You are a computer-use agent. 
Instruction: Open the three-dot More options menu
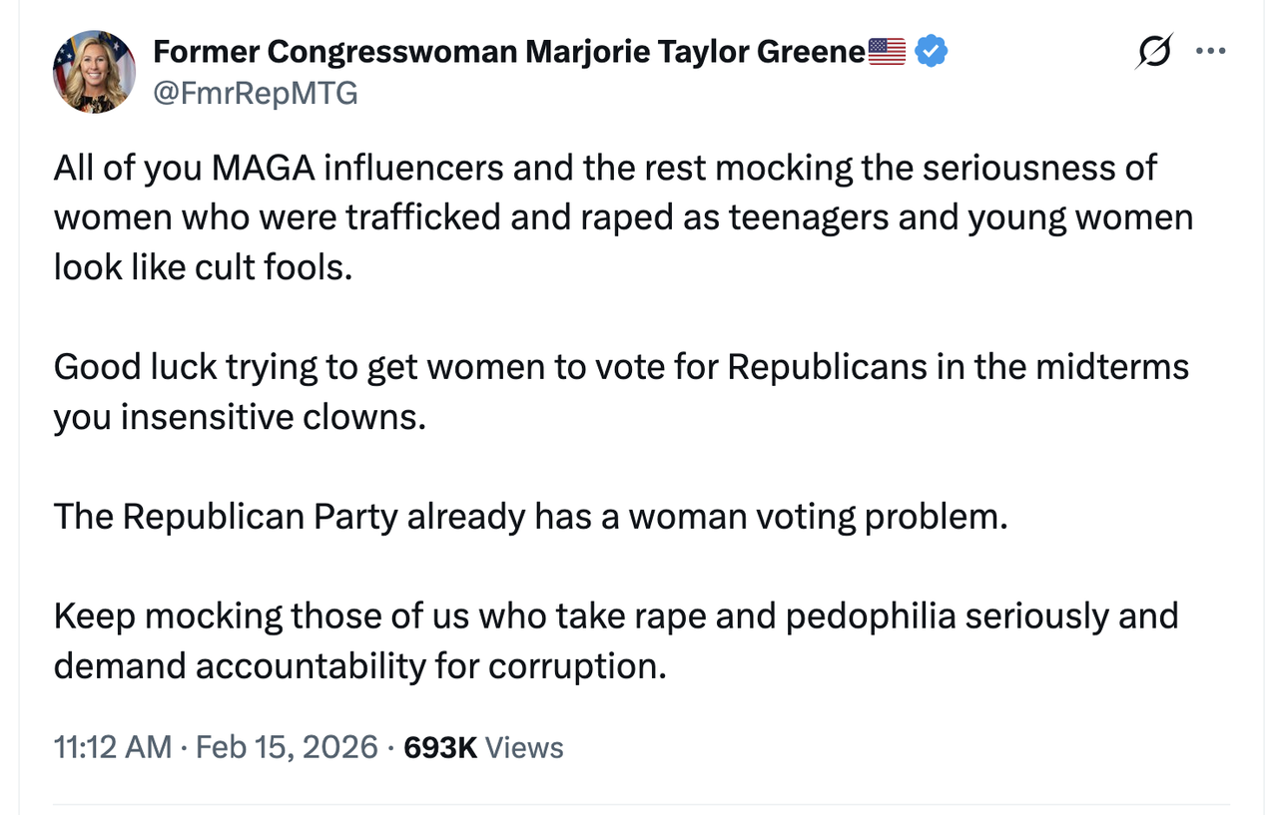(1210, 51)
